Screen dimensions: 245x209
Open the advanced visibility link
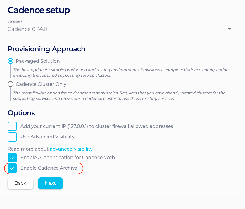[71, 149]
